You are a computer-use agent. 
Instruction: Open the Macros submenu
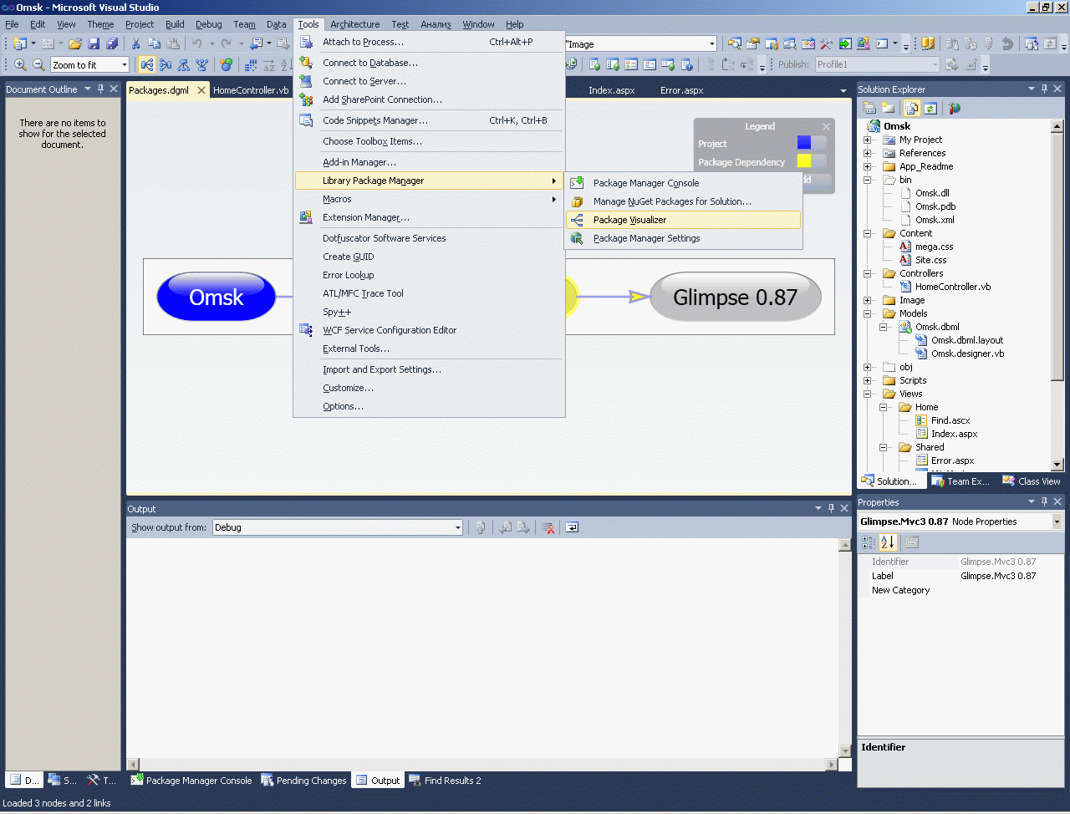pyautogui.click(x=429, y=199)
